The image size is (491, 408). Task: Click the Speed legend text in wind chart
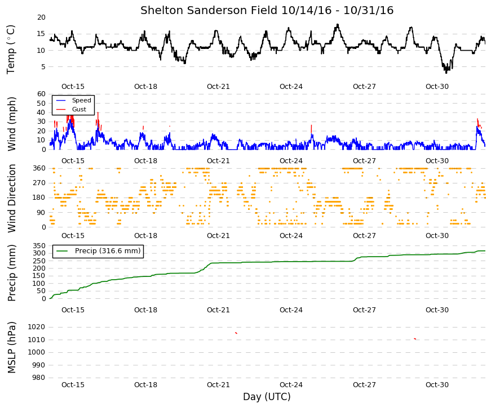point(81,100)
